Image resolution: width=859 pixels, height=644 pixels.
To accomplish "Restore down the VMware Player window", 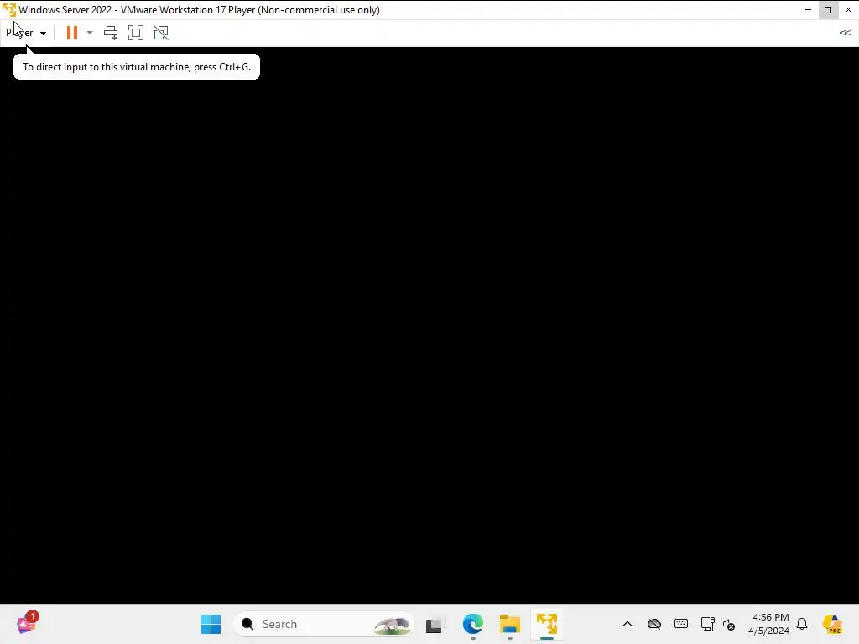I will [828, 10].
